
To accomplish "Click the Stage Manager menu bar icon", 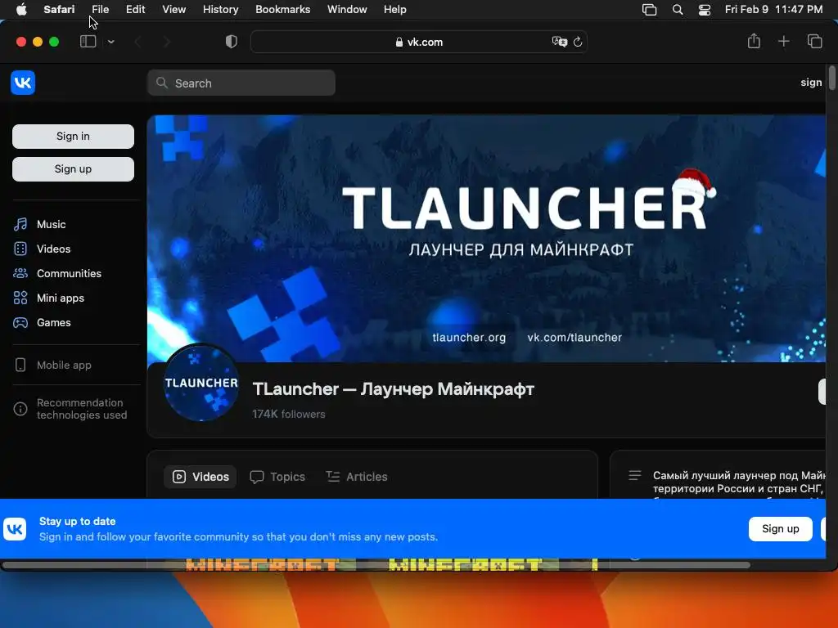I will pyautogui.click(x=649, y=10).
